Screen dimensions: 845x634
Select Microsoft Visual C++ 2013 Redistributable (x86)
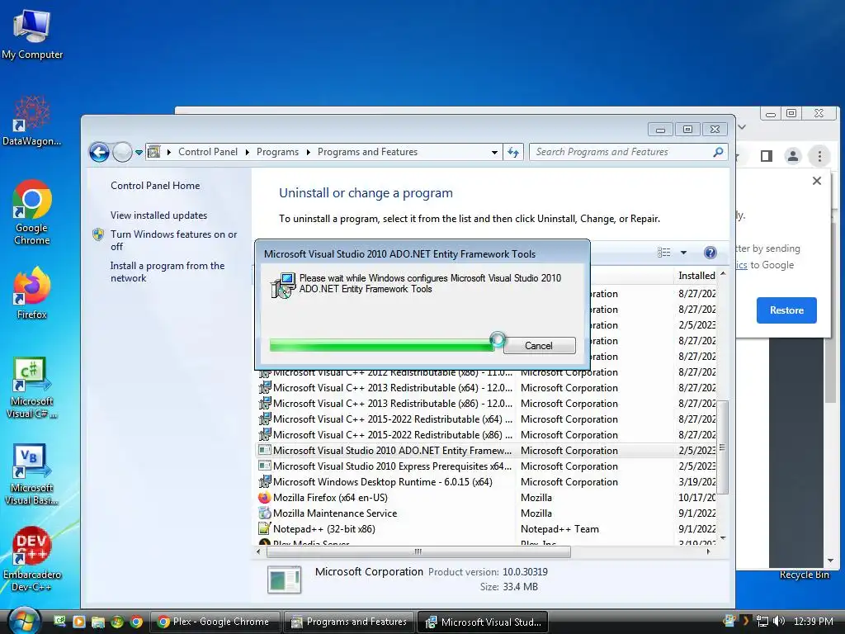point(488,403)
